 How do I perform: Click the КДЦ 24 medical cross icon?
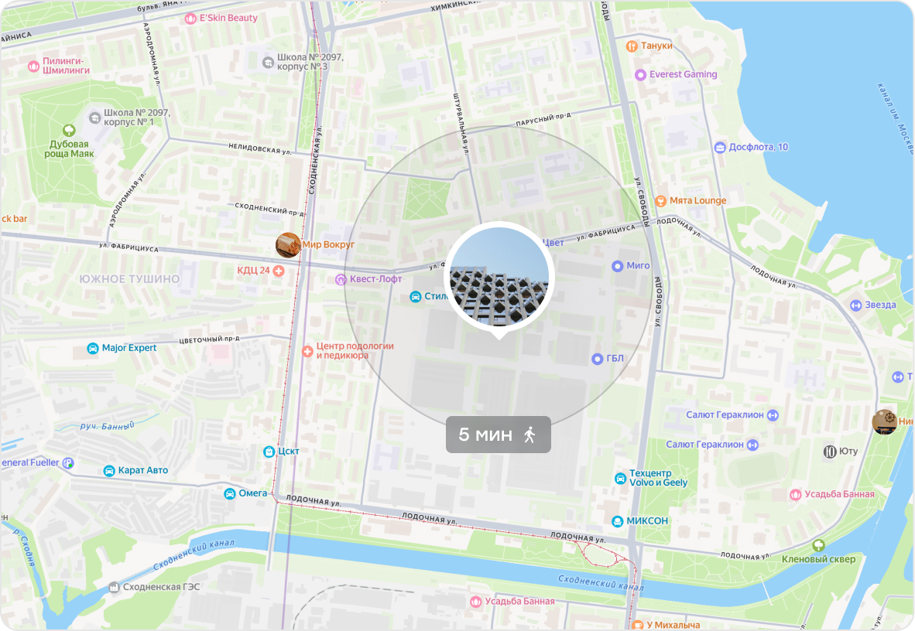(x=279, y=271)
